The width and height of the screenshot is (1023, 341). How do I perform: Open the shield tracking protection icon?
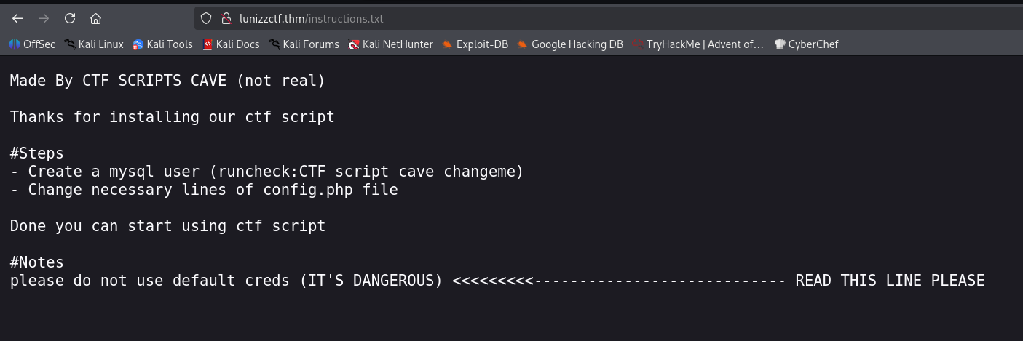[206, 19]
